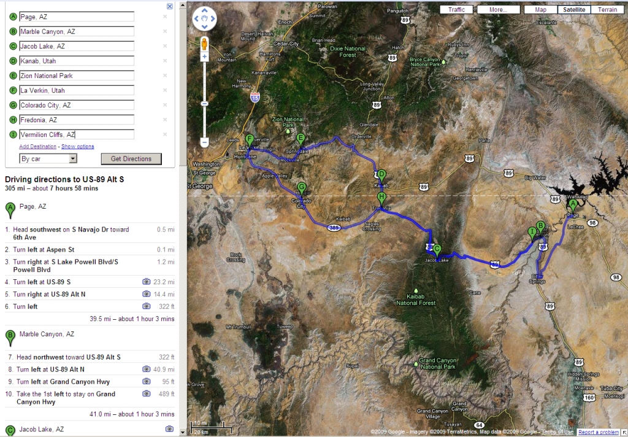Image resolution: width=628 pixels, height=437 pixels.
Task: Toggle the Traffic layer
Action: (x=456, y=10)
